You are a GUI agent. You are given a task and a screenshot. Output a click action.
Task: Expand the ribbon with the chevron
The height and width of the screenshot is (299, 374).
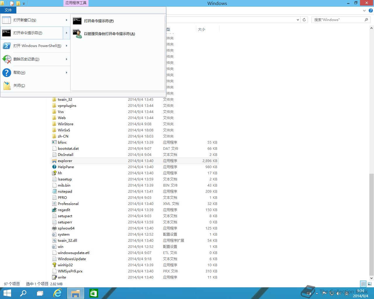point(364,11)
